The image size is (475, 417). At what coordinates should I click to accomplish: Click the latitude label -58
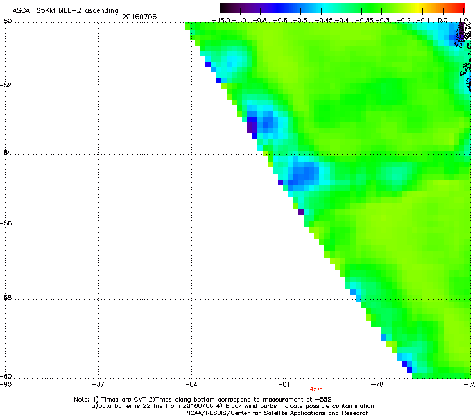coord(6,298)
